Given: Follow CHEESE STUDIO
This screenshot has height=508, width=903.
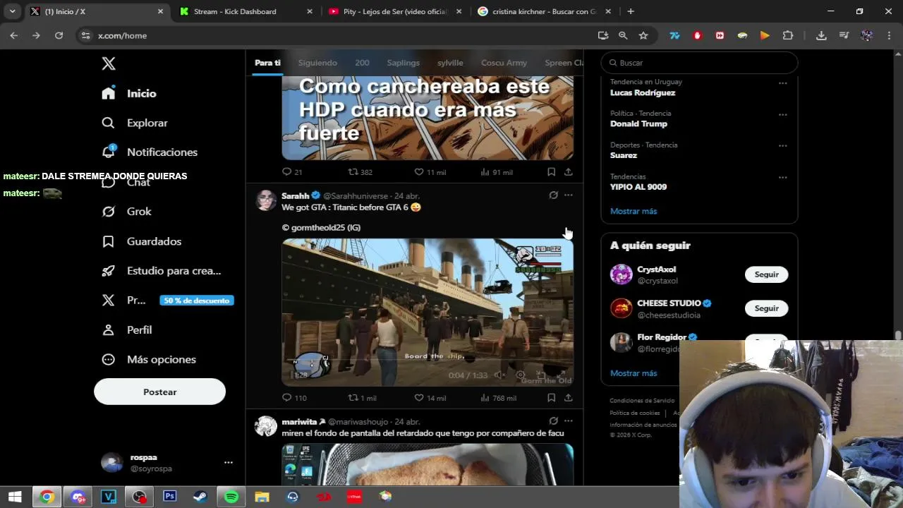Looking at the screenshot, I should pos(766,308).
